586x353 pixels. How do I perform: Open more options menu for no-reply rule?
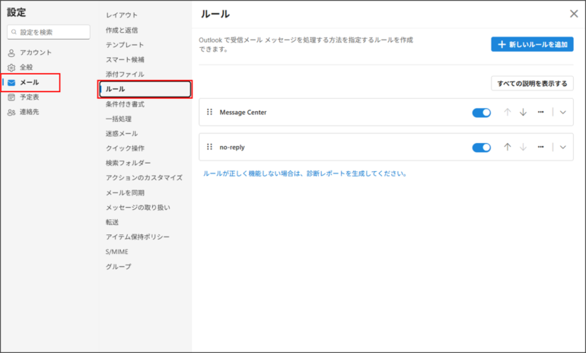(540, 148)
